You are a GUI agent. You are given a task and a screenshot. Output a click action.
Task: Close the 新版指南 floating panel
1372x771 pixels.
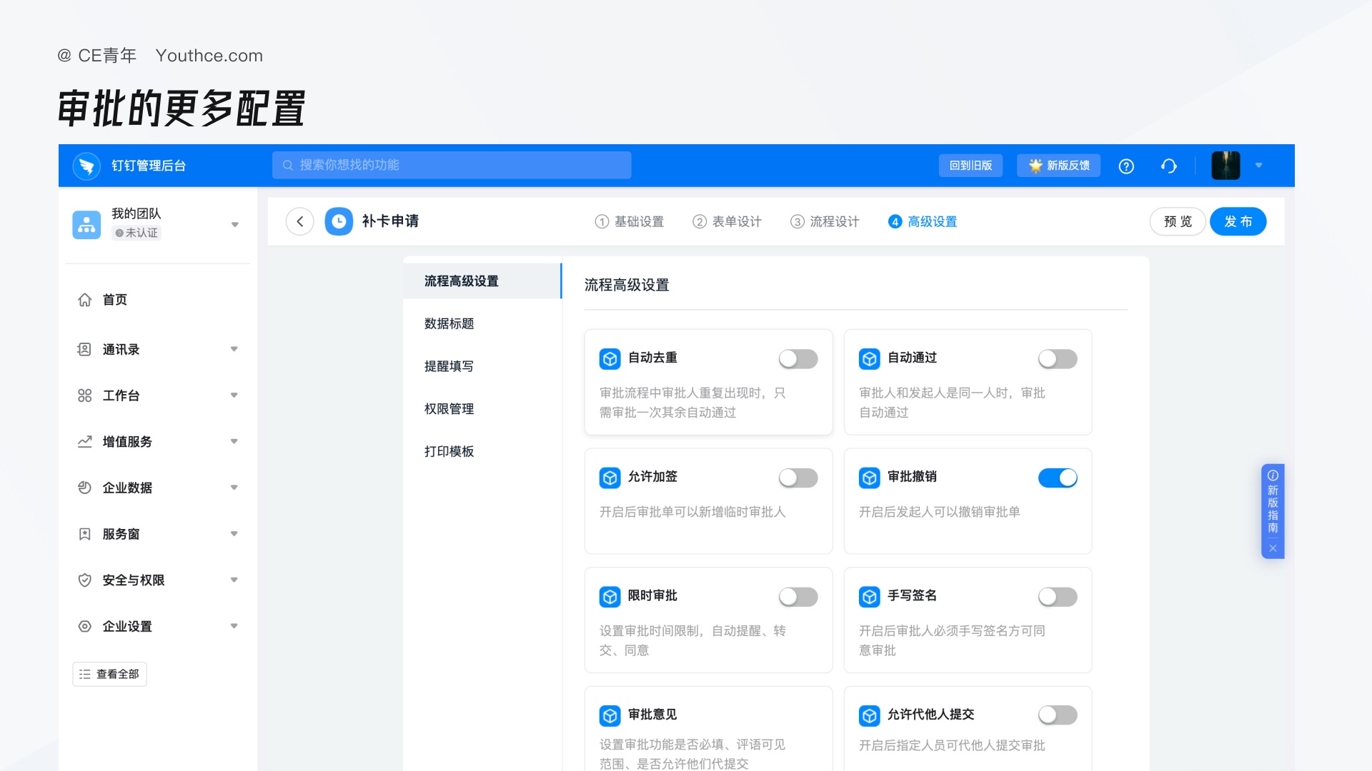[x=1273, y=548]
